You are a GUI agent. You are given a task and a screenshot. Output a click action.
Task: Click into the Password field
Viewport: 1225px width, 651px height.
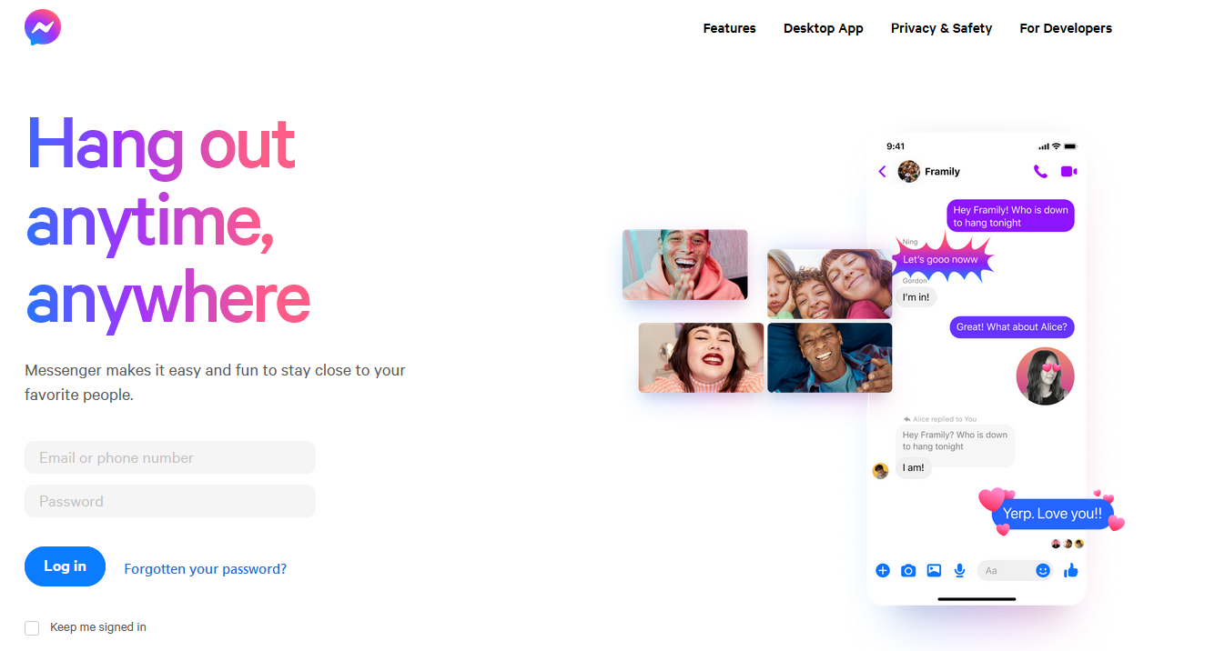point(170,501)
